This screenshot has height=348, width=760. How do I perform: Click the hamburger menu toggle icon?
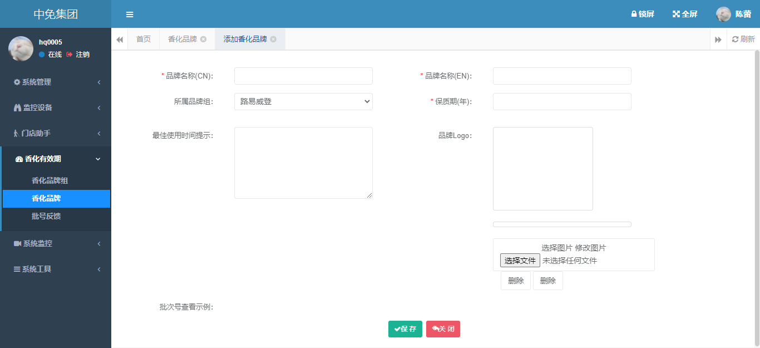pyautogui.click(x=130, y=14)
